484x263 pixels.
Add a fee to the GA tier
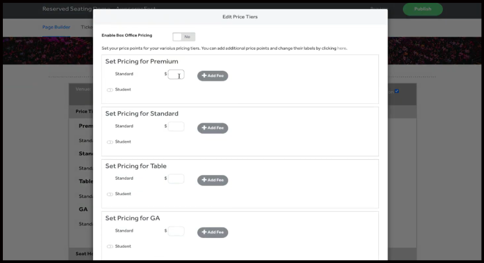point(213,232)
